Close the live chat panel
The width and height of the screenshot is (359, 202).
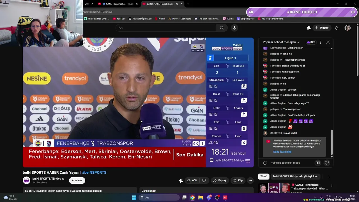point(328,42)
